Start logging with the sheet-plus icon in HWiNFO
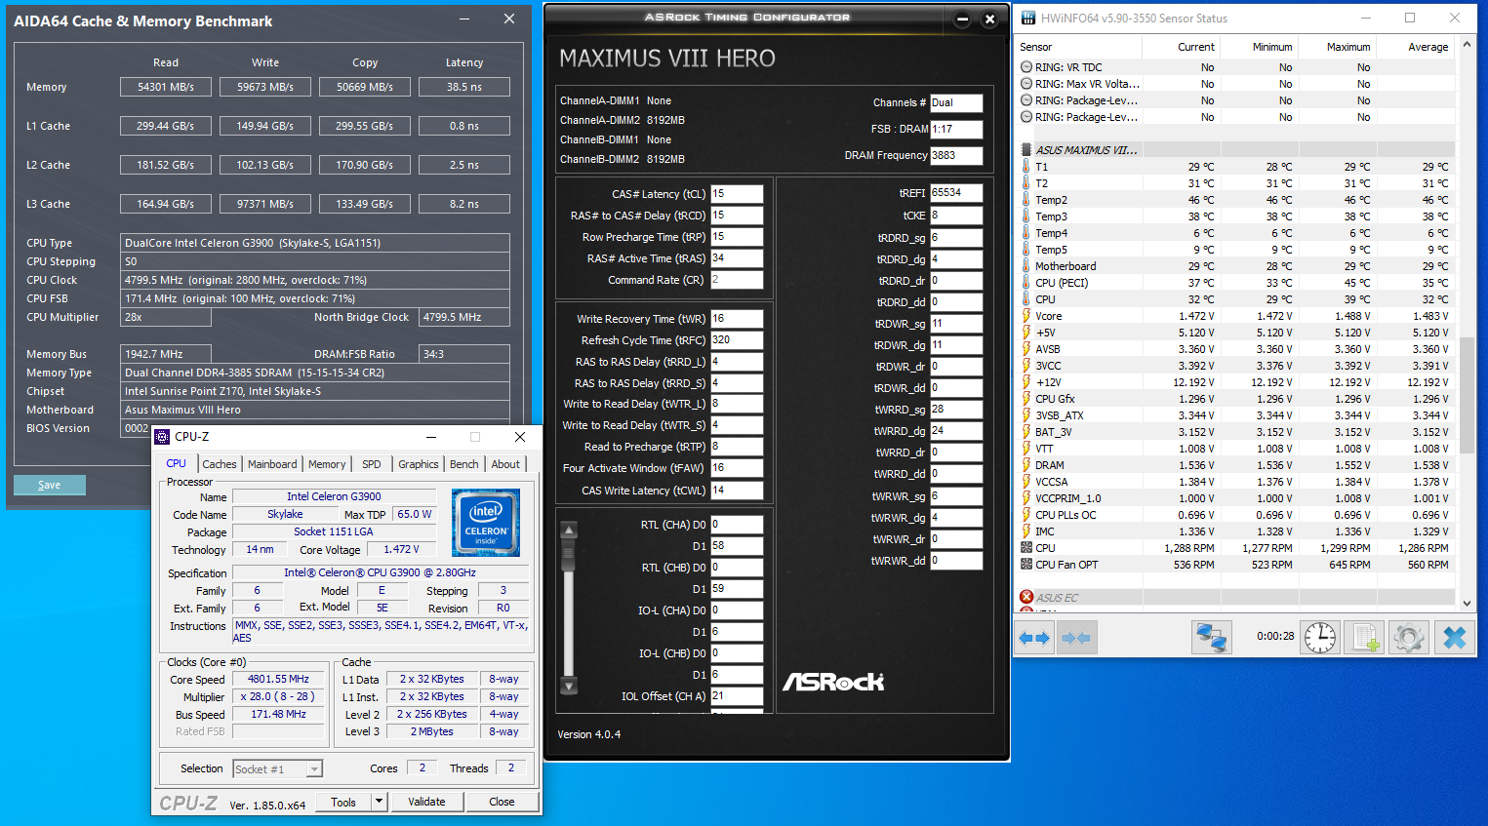Screen dimensions: 1488x826 tap(1364, 638)
